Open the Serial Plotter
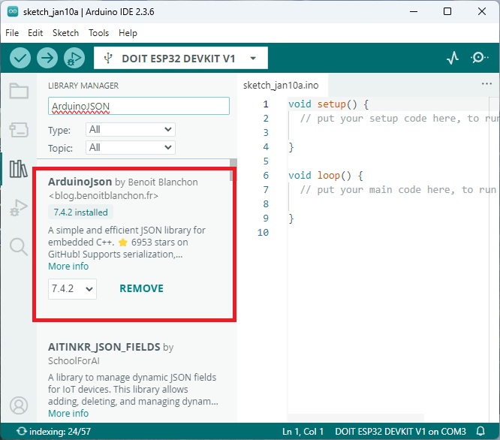This screenshot has height=440, width=500. pos(453,58)
